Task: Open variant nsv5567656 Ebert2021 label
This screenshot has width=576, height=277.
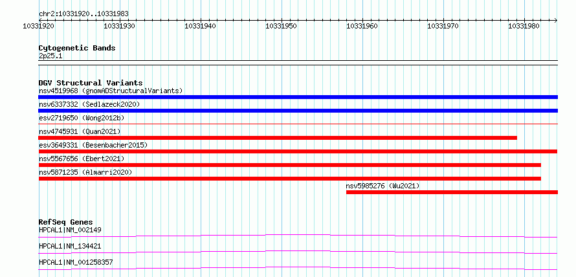Action: point(82,159)
